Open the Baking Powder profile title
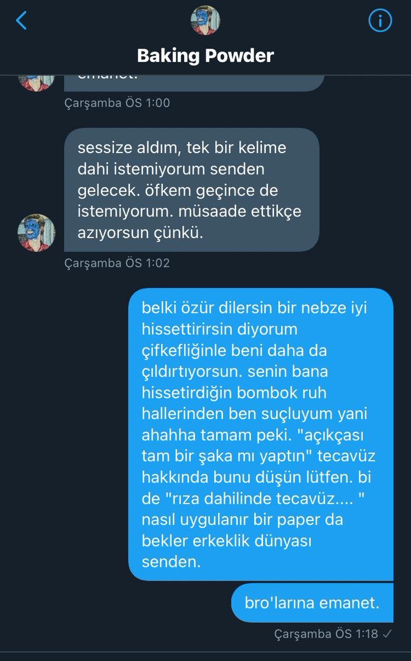The image size is (411, 661). pyautogui.click(x=205, y=55)
